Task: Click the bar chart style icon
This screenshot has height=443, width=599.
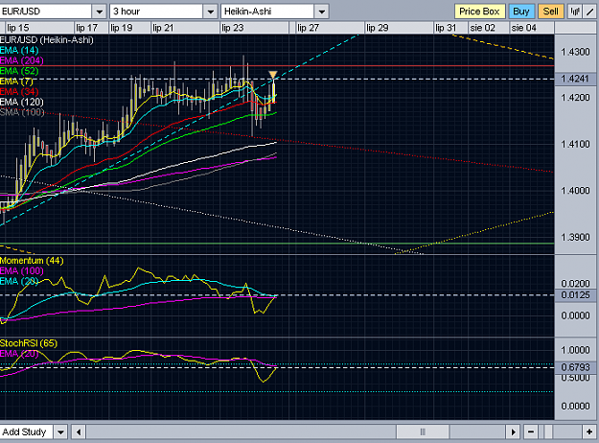Action: pyautogui.click(x=575, y=12)
